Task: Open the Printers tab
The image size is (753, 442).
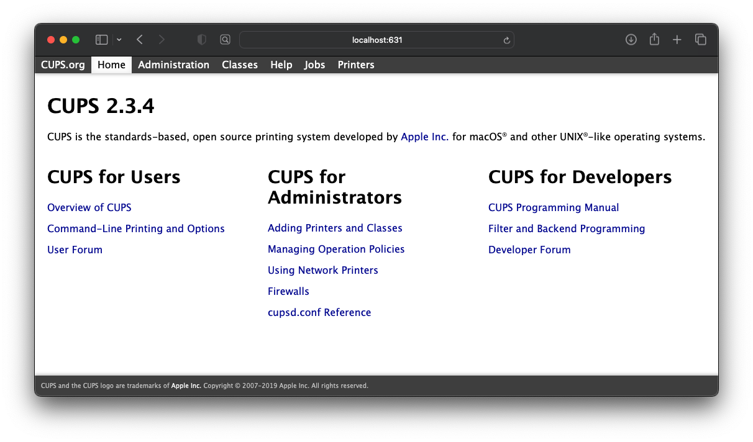Action: [356, 65]
